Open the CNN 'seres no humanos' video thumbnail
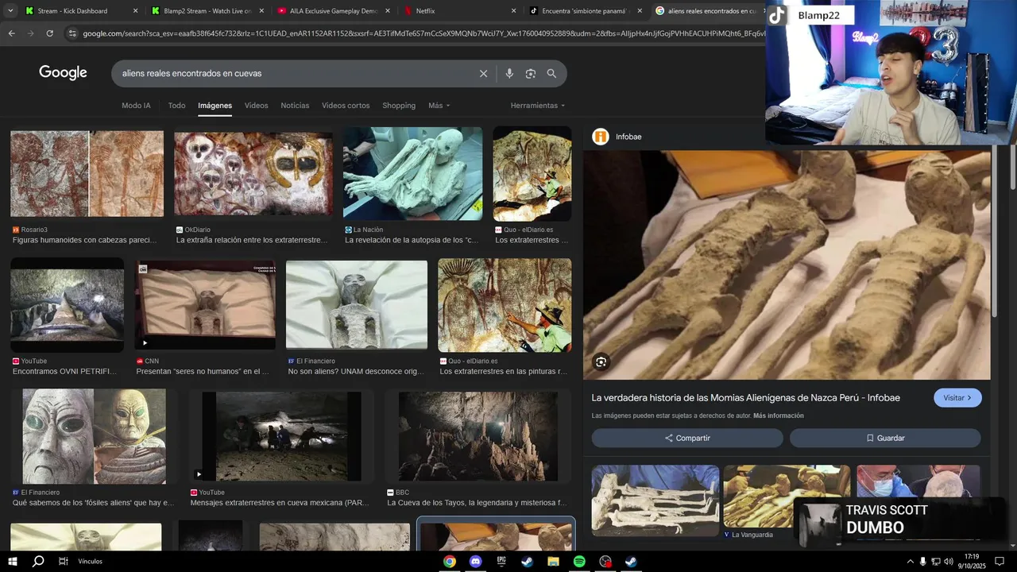 [x=205, y=305]
